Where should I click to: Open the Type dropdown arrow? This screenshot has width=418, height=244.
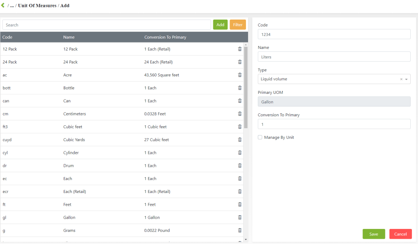pos(407,79)
